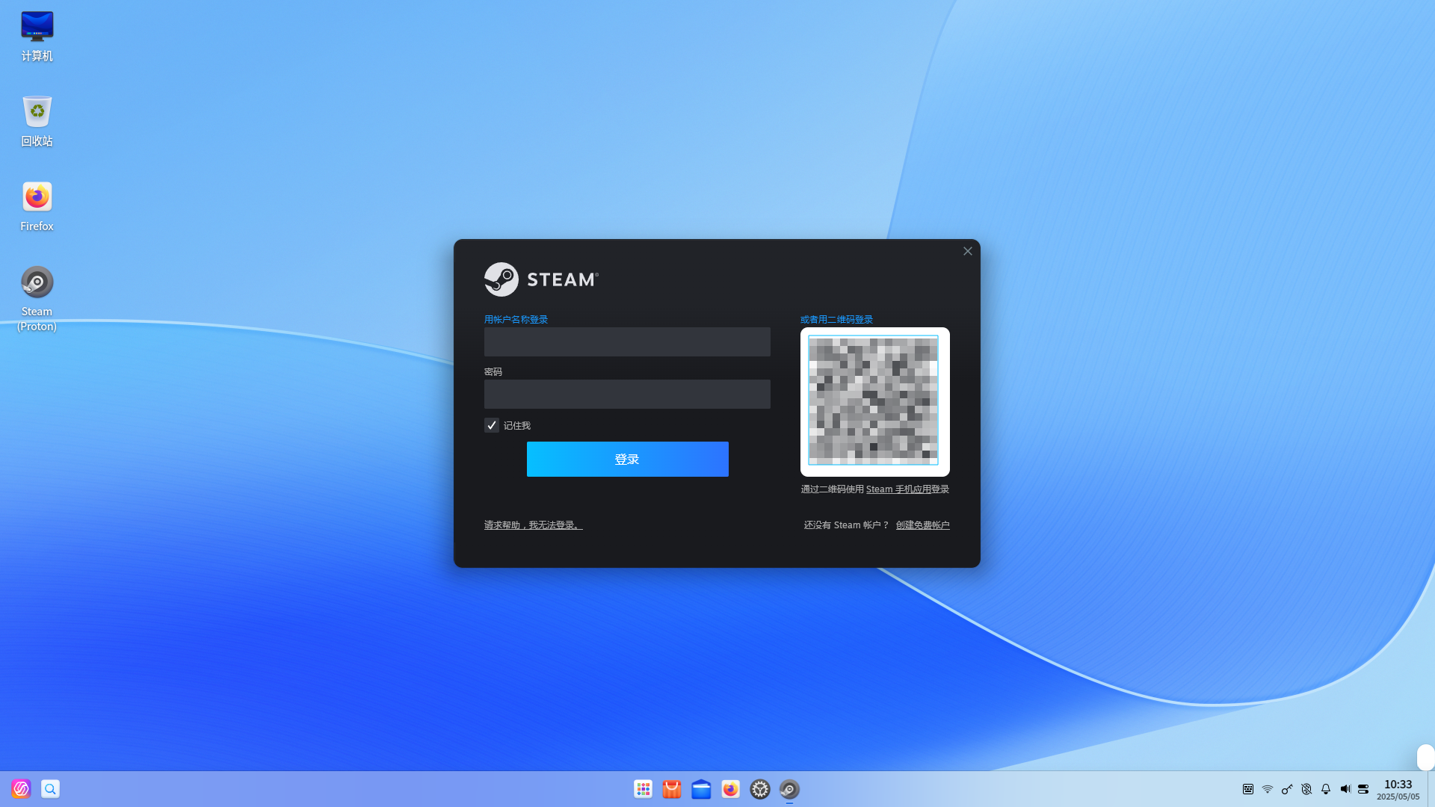Screen dimensions: 1435x807
Task: Open the app store bag icon in taskbar
Action: click(672, 789)
